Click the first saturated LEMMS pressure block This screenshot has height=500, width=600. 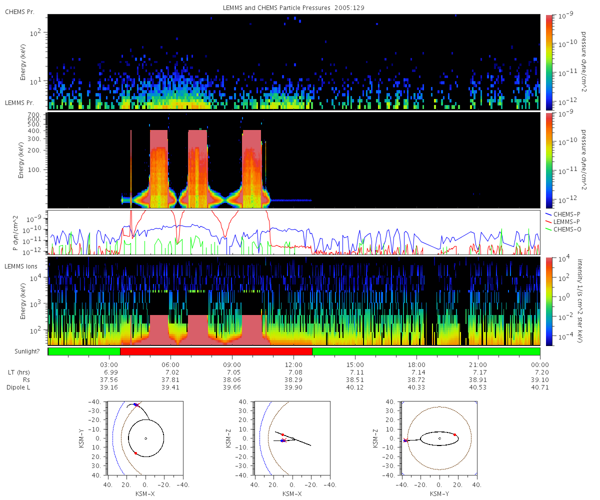(x=159, y=168)
